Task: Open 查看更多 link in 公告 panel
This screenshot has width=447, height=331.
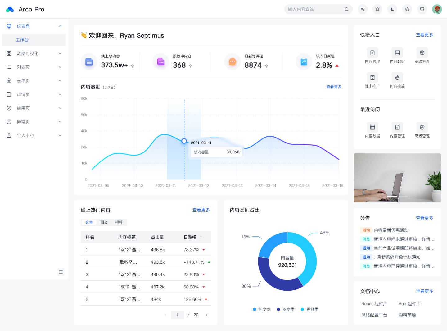Action: pyautogui.click(x=425, y=218)
